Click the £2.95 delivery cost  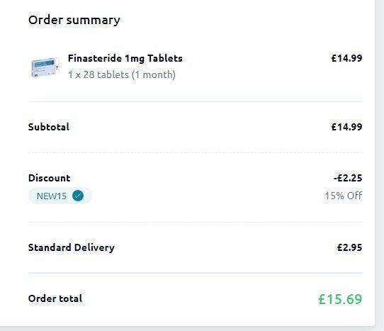(349, 247)
